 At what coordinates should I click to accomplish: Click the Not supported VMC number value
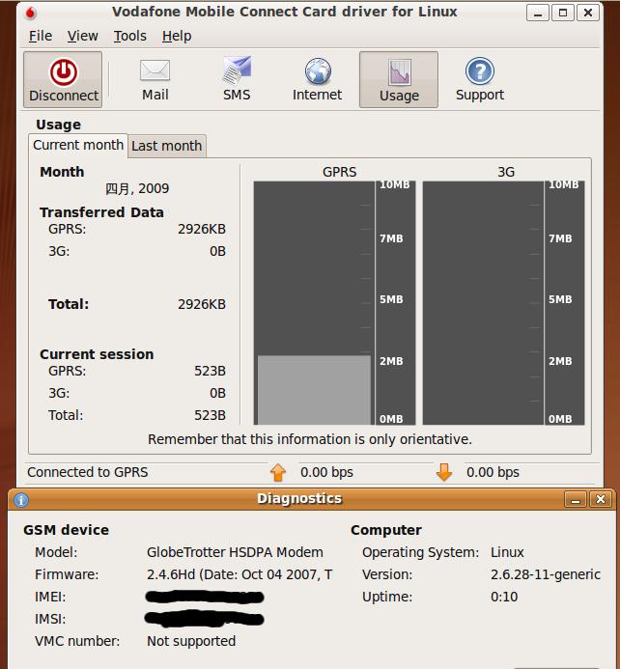coord(191,641)
